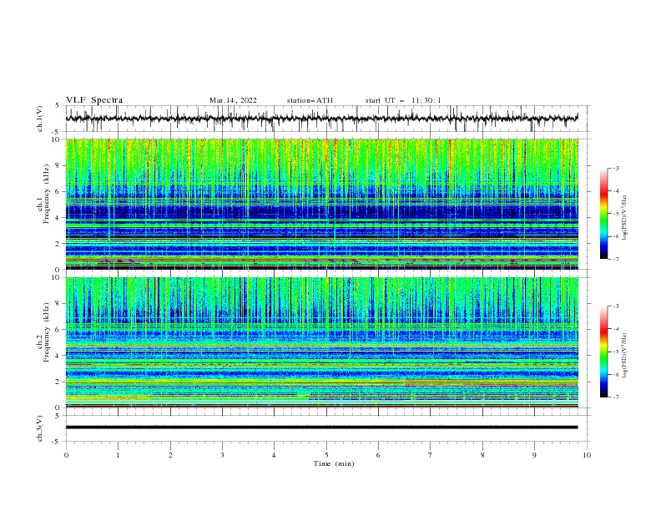Image resolution: width=661 pixels, height=511 pixels.
Task: Click the "-5" tick of ch.3(V) axis
Action: [56, 442]
